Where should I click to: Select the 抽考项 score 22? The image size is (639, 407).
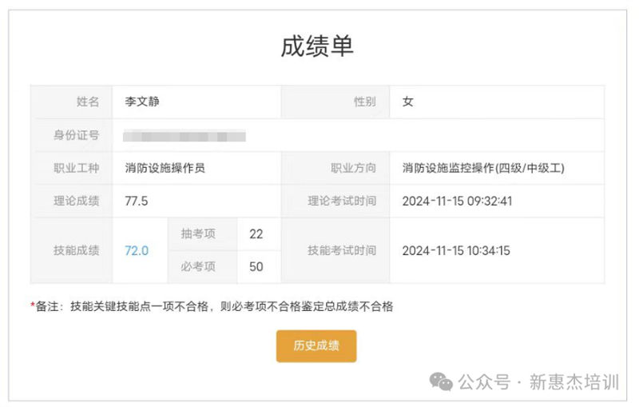pos(256,234)
